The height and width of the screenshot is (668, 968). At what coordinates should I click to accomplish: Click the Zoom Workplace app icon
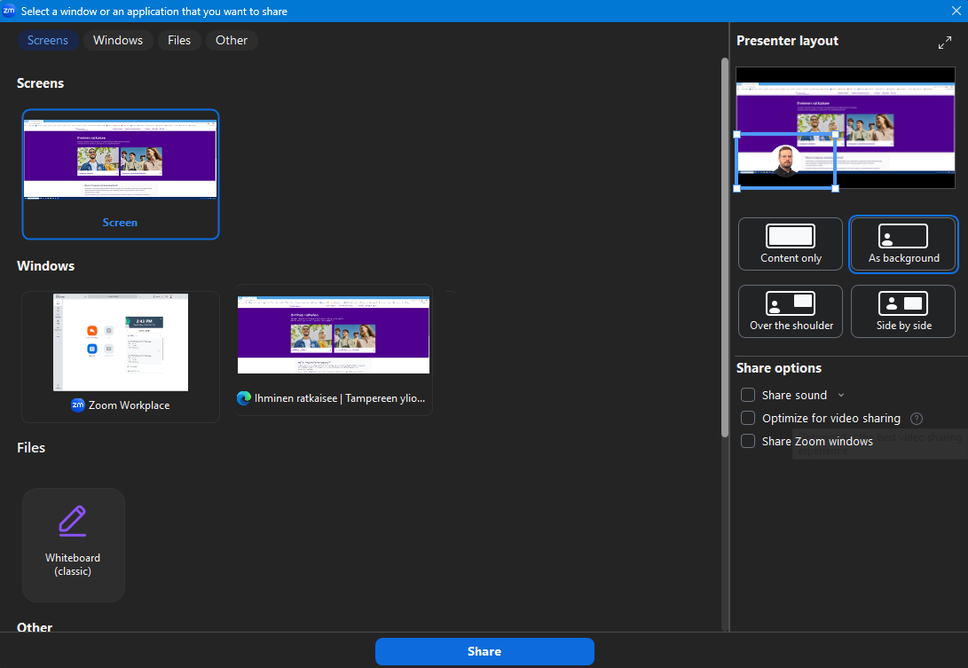click(78, 405)
